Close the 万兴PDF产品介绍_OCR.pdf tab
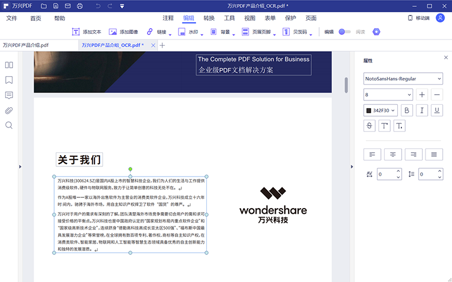This screenshot has width=452, height=282. pos(153,45)
